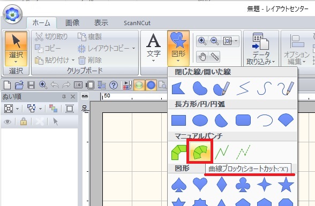Select the rounded rectangle shape
The height and width of the screenshot is (206, 315).
pyautogui.click(x=243, y=120)
